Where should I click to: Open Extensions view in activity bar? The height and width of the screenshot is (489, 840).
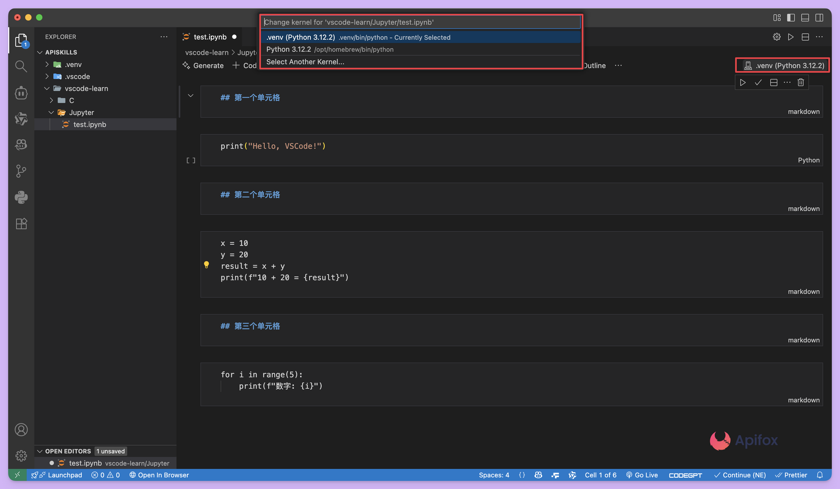[21, 224]
